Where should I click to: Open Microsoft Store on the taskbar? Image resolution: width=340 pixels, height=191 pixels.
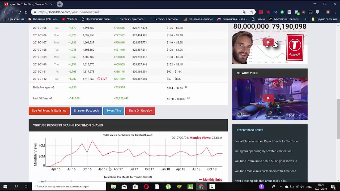(x=135, y=186)
